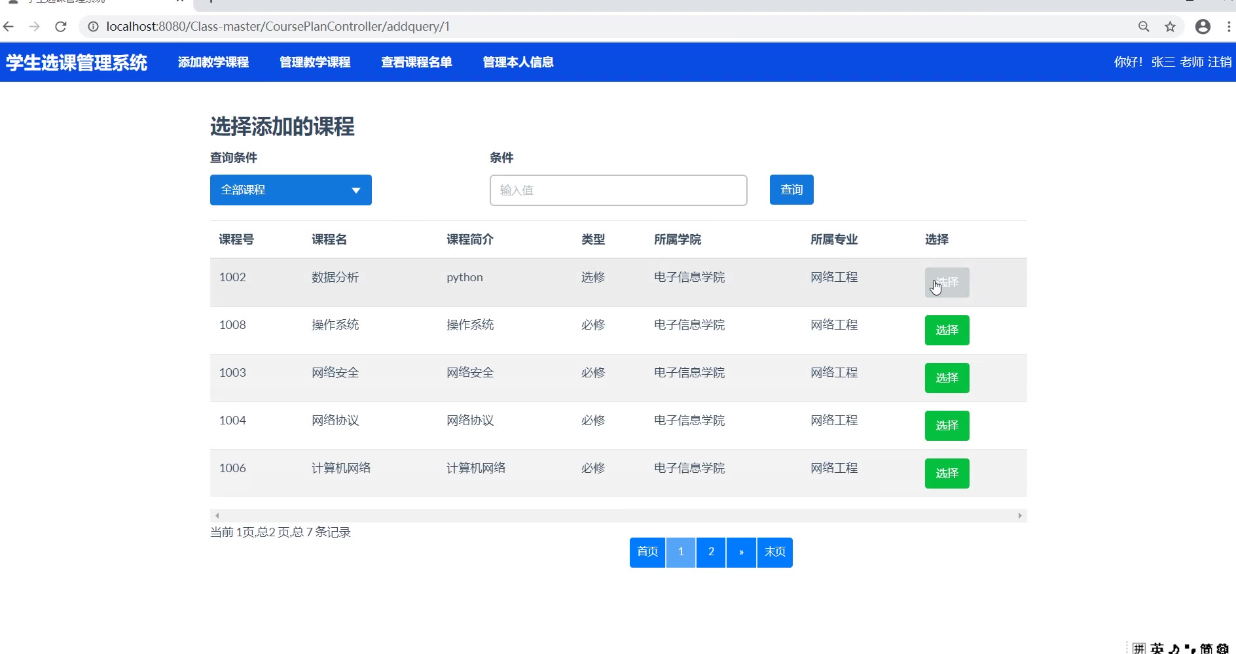Expand the 全部课程 query condition dropdown

tap(291, 190)
